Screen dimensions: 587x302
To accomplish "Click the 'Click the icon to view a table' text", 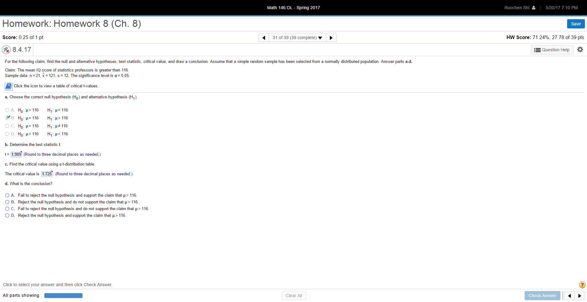I will click(56, 86).
